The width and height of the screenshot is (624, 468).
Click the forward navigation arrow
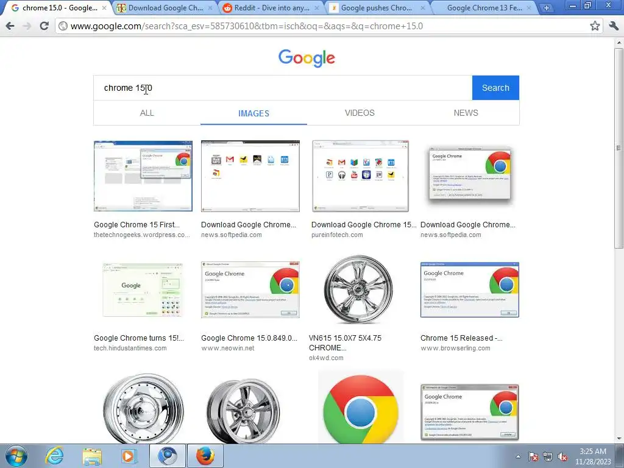27,26
